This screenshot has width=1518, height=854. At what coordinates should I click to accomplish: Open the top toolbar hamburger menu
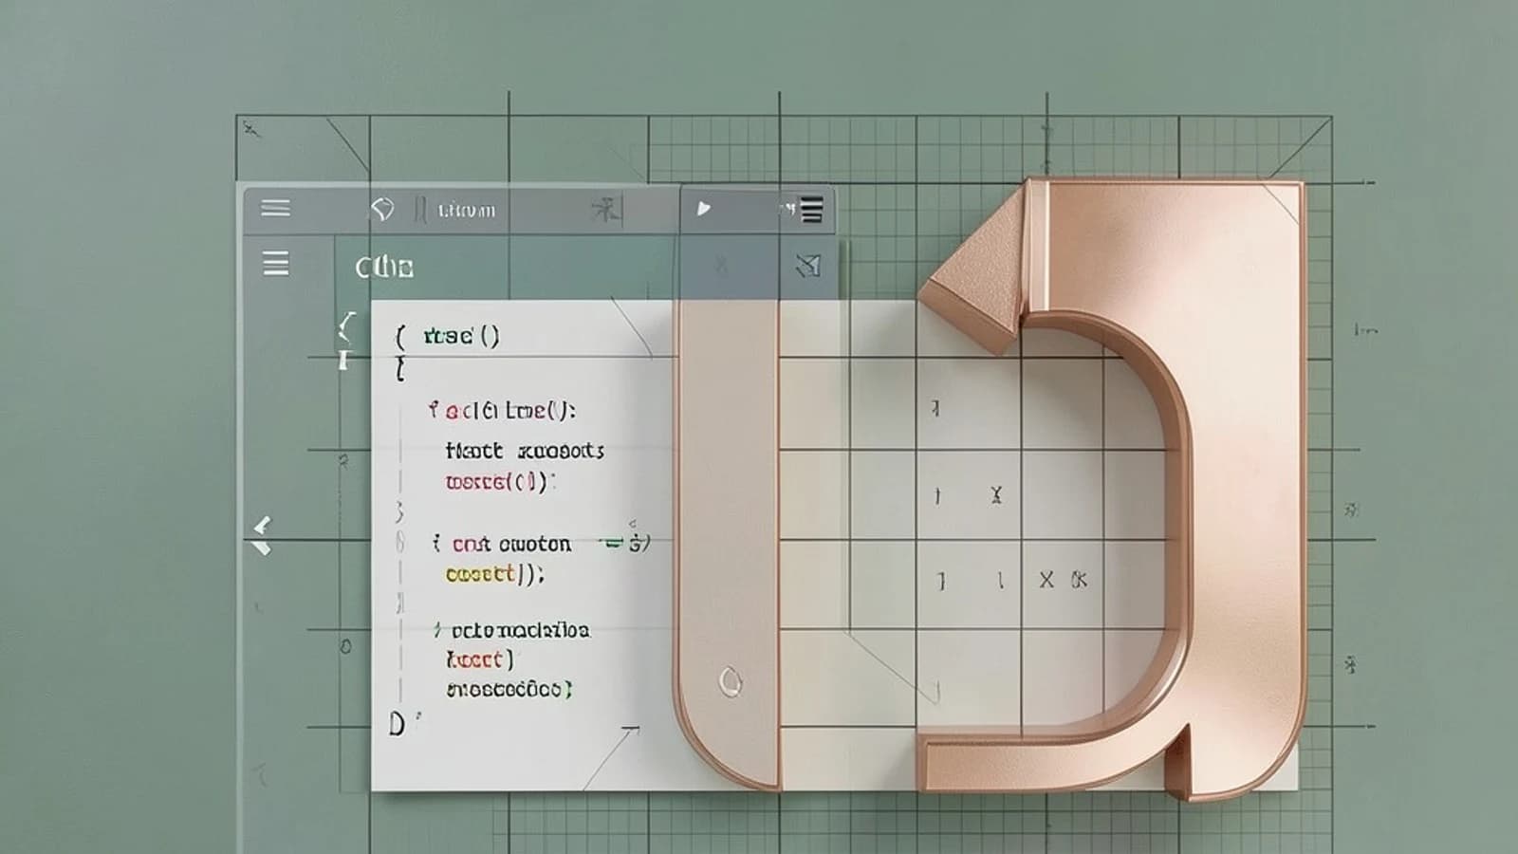(275, 207)
